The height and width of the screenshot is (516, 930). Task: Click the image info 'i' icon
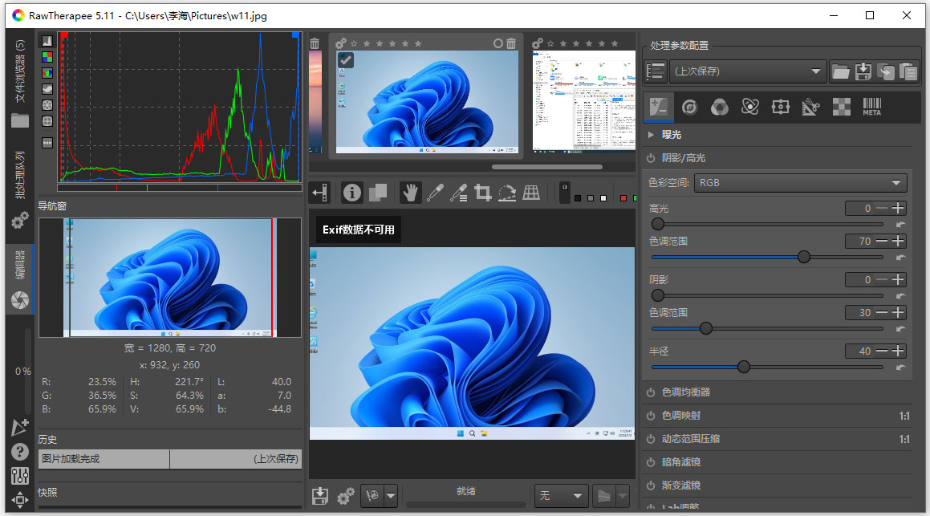[x=351, y=193]
